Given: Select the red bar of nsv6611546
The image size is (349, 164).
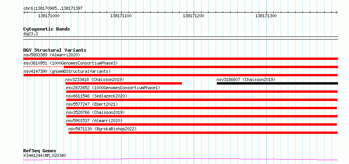Looking at the screenshot, I should pyautogui.click(x=202, y=100).
